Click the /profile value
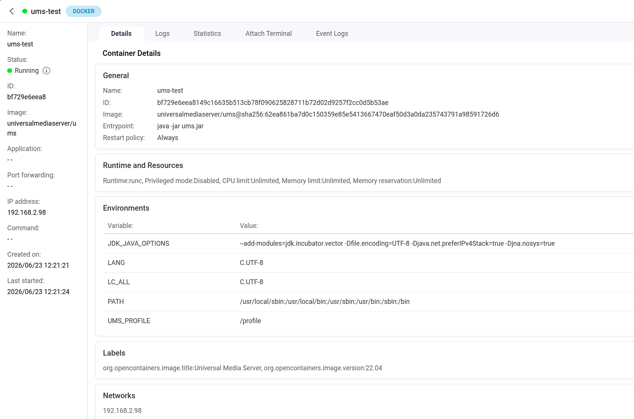Viewport: 634px width, 419px height. [x=250, y=321]
